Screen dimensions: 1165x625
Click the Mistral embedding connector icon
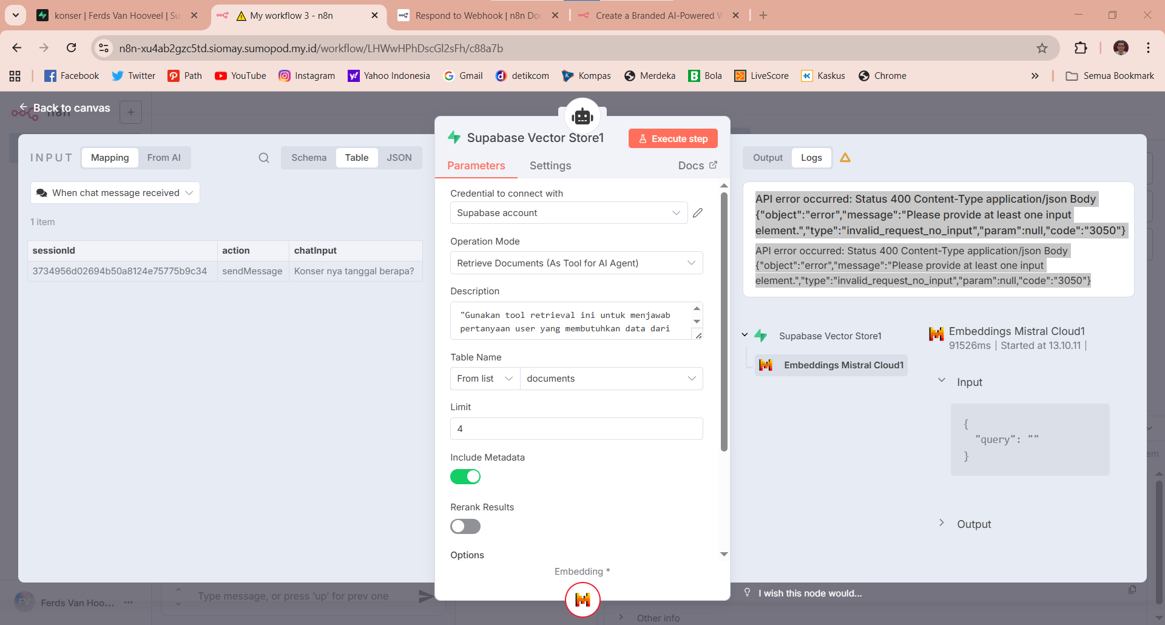point(582,600)
